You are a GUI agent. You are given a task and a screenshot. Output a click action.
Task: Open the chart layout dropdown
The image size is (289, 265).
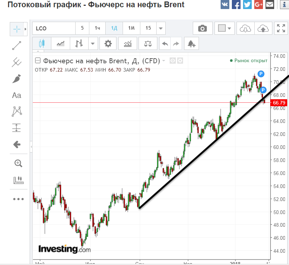point(225,29)
